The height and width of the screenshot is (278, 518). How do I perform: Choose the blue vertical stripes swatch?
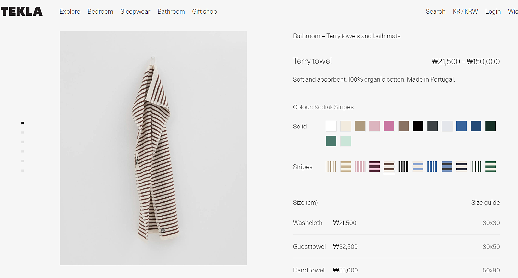tap(432, 167)
